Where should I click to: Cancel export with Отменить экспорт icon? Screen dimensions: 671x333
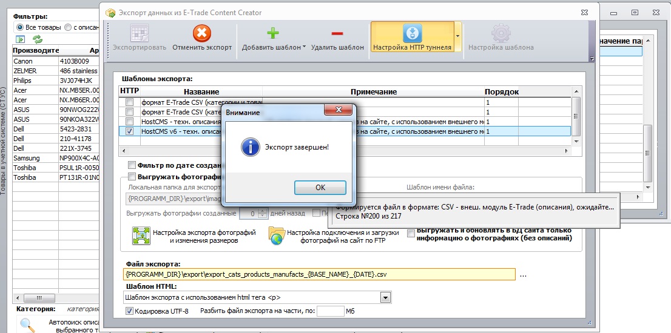202,33
